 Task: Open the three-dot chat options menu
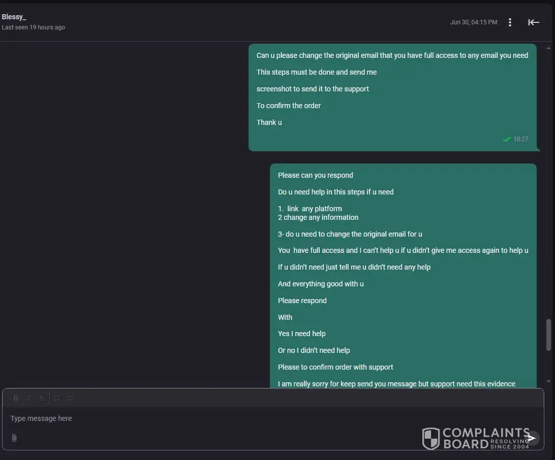click(x=510, y=22)
